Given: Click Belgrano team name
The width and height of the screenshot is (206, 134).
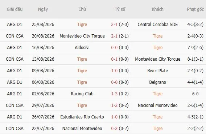Looking at the screenshot, I should pyautogui.click(x=158, y=82).
